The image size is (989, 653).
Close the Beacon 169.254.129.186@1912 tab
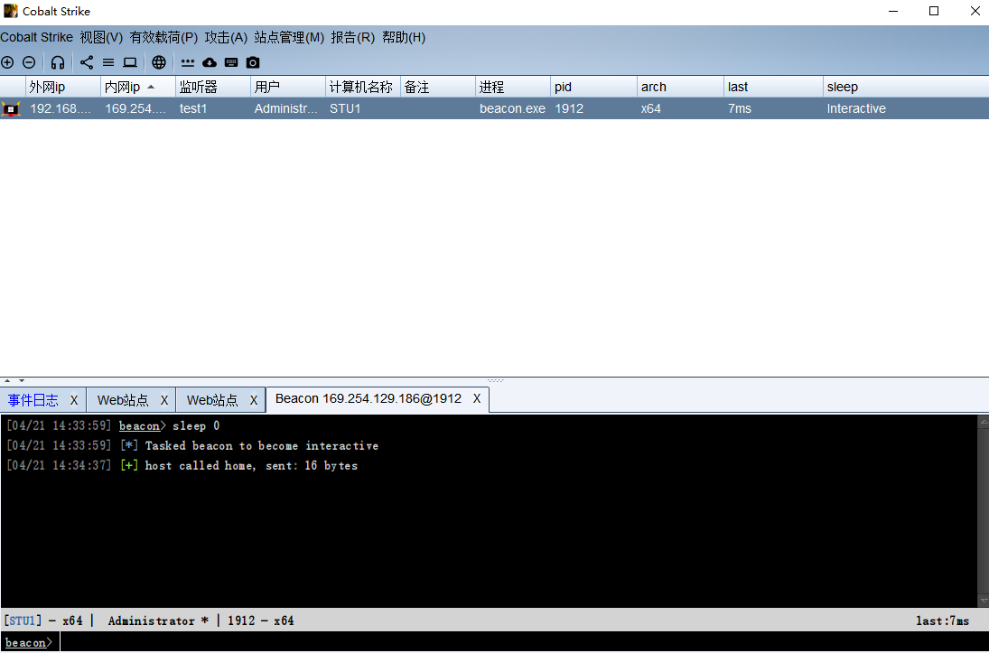(x=477, y=398)
